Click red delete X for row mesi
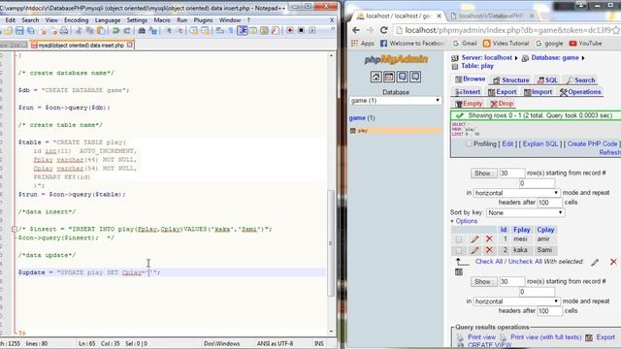The height and width of the screenshot is (349, 621). click(x=489, y=238)
